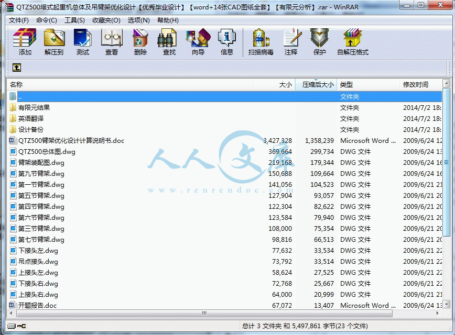Click vertical scrollbar up arrow
The image size is (455, 335).
[447, 83]
